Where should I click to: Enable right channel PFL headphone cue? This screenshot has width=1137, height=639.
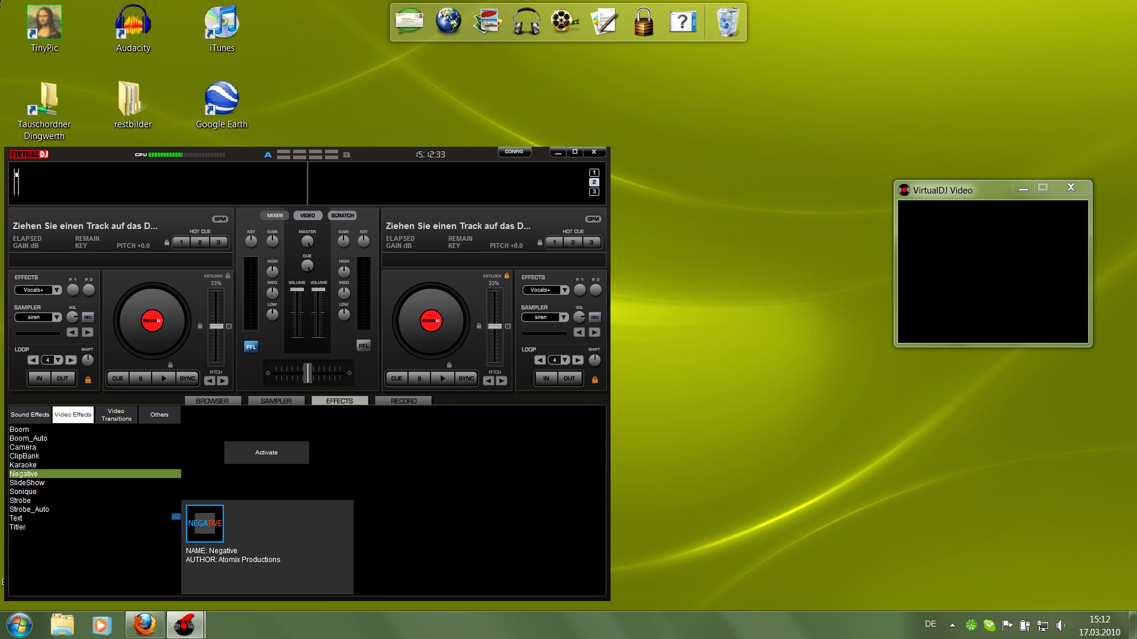[364, 346]
